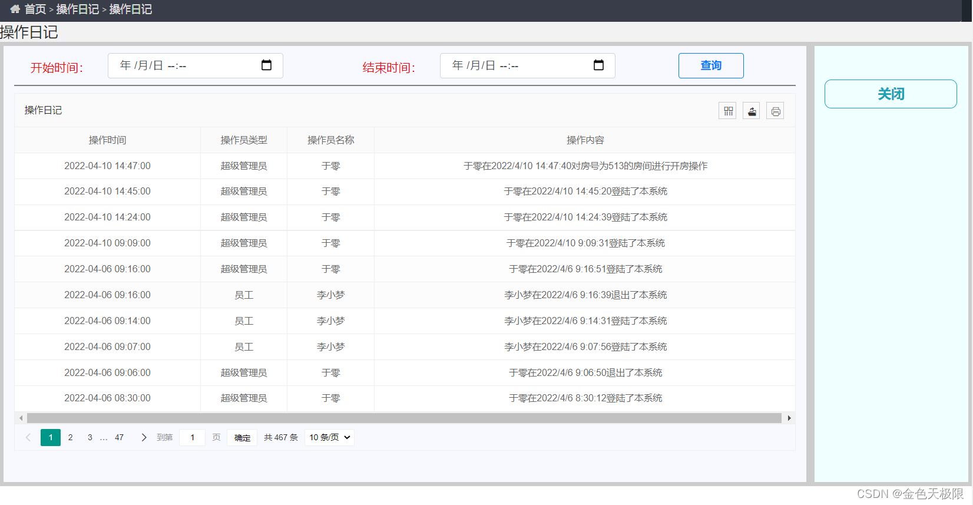Go to the next page arrow

pos(144,437)
